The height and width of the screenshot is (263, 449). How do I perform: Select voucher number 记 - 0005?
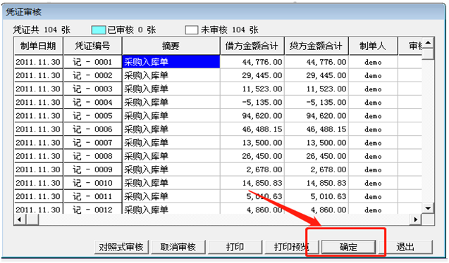[93, 115]
